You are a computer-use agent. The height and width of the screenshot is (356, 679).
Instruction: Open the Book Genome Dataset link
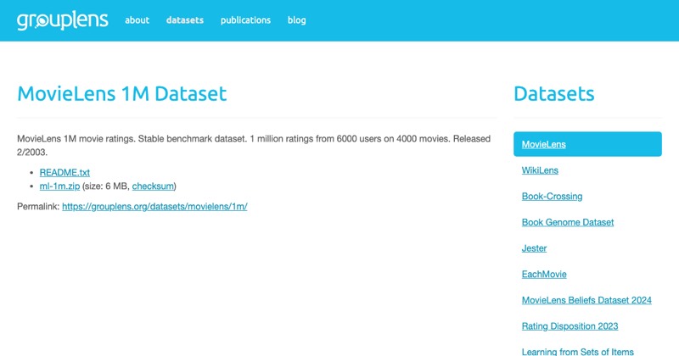[568, 222]
